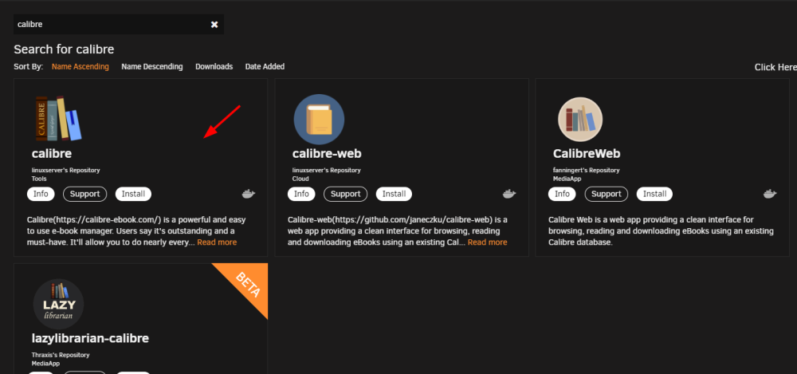Install the CalibreWeb app

(x=654, y=194)
